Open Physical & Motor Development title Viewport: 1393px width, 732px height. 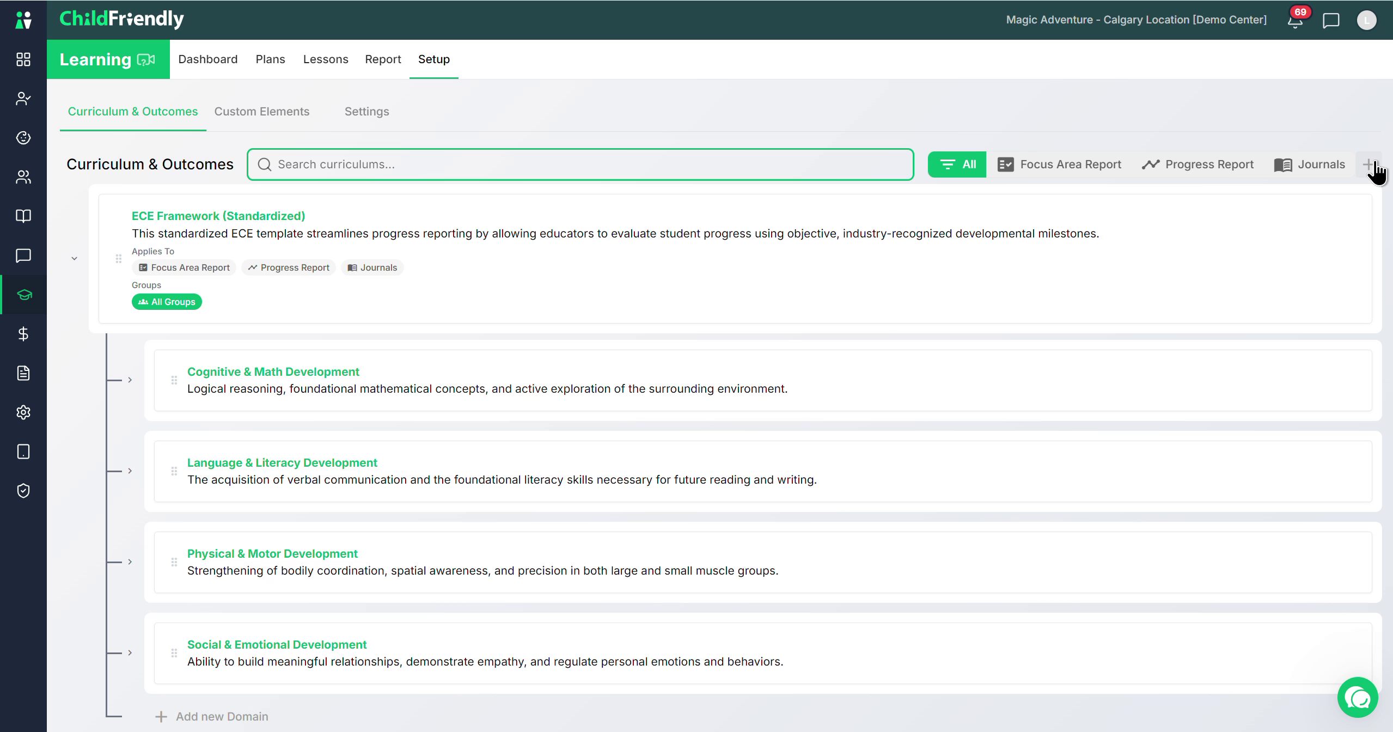coord(272,554)
